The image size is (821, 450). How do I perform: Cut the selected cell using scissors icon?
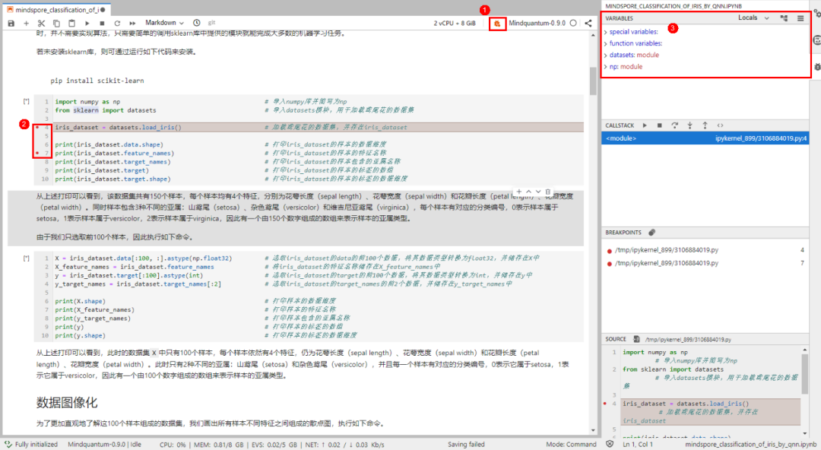[41, 24]
